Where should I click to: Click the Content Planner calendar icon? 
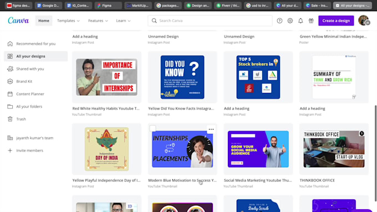click(x=10, y=94)
